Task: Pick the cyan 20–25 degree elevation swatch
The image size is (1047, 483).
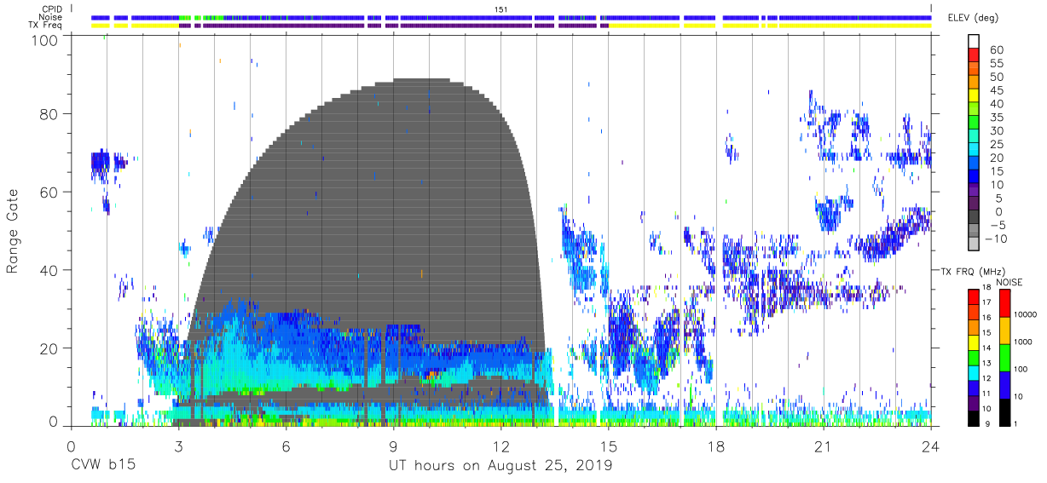Action: [x=974, y=151]
